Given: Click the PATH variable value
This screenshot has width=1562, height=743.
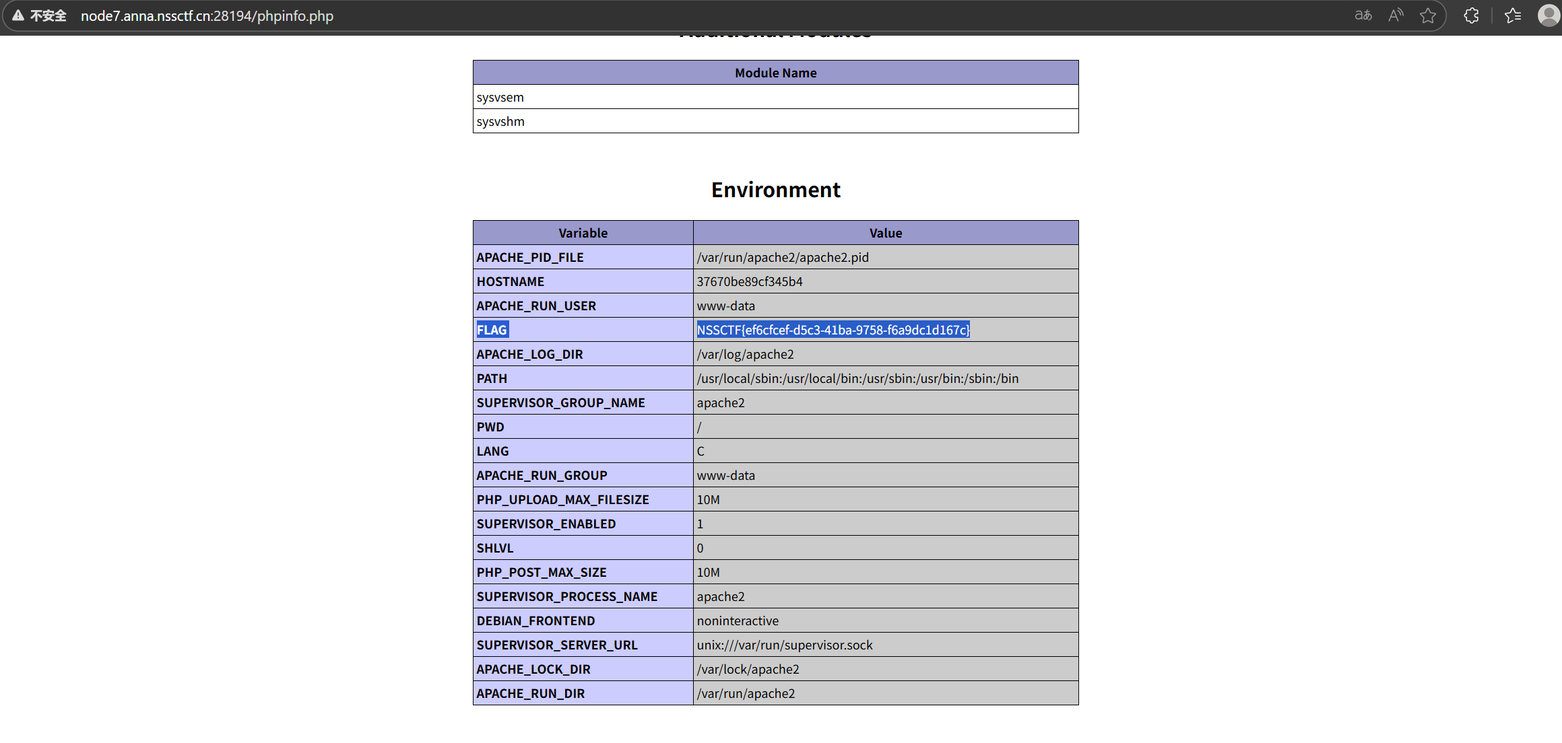Looking at the screenshot, I should point(857,378).
